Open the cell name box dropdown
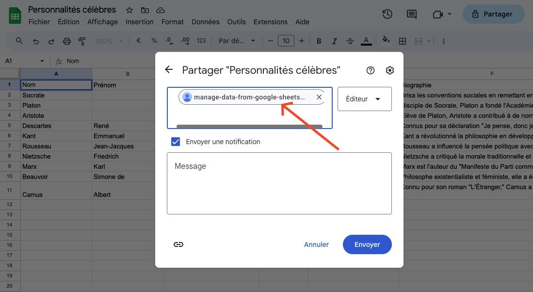 click(42, 61)
